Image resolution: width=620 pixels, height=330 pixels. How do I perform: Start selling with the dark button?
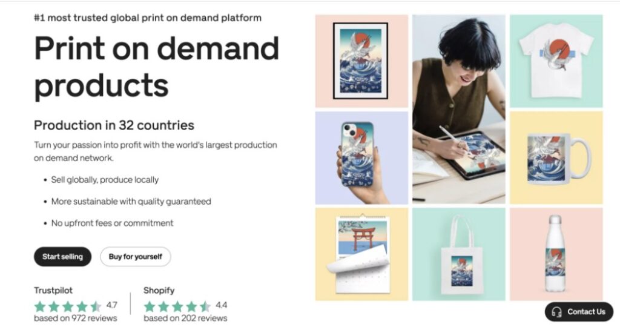[62, 257]
